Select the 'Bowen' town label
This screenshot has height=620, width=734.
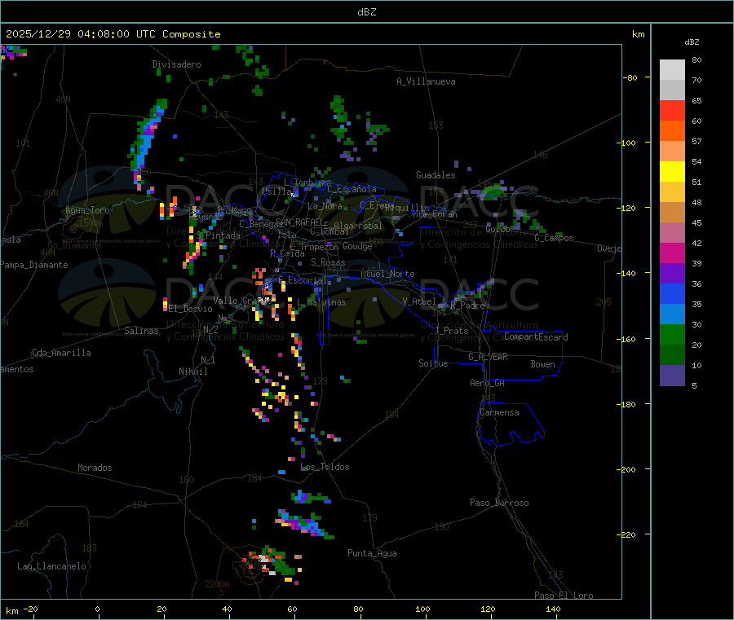tap(542, 363)
